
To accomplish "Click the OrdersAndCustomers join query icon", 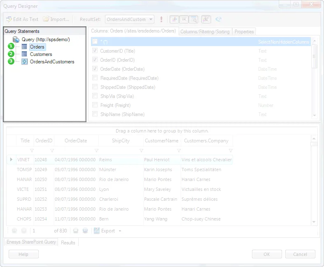I will tap(24, 62).
